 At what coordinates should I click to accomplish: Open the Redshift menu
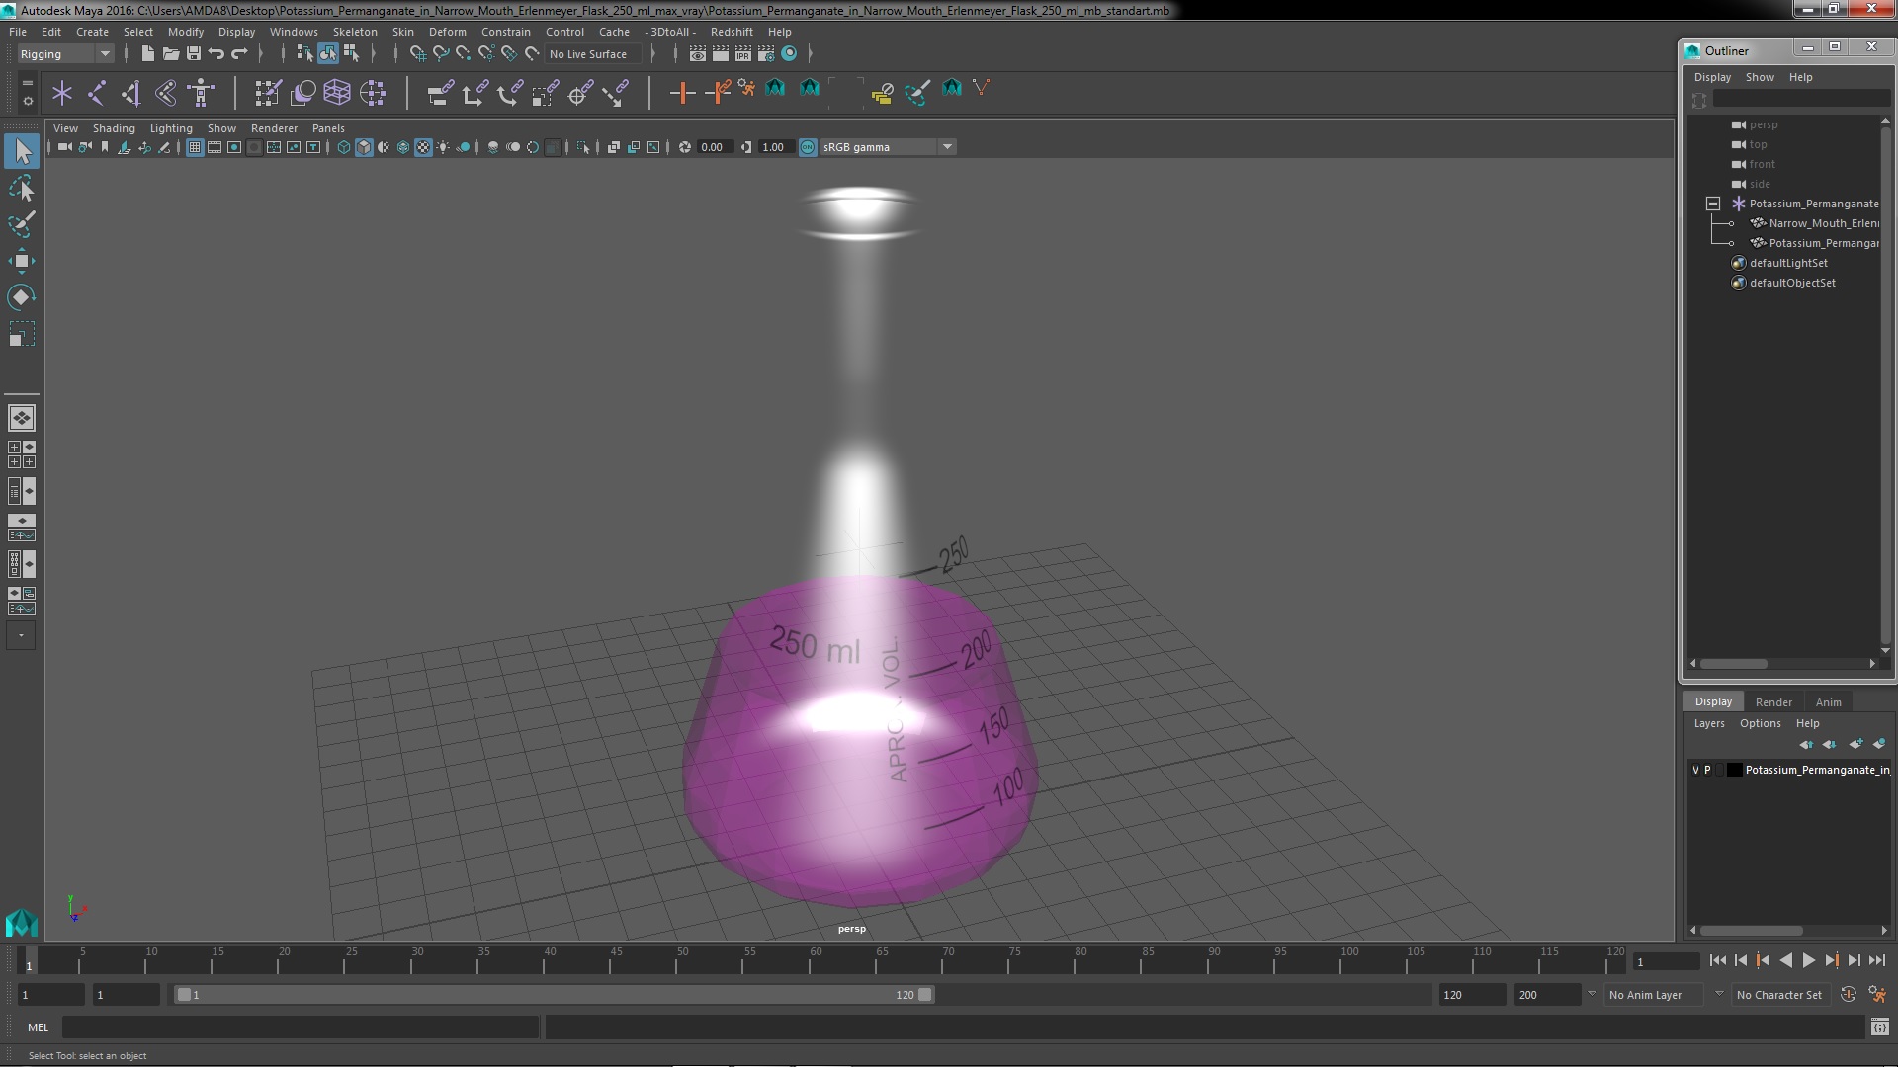coord(732,32)
